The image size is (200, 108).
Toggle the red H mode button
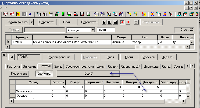point(128,22)
